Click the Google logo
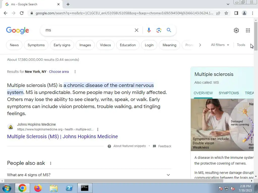Image resolution: width=258 pixels, height=193 pixels. click(x=18, y=30)
